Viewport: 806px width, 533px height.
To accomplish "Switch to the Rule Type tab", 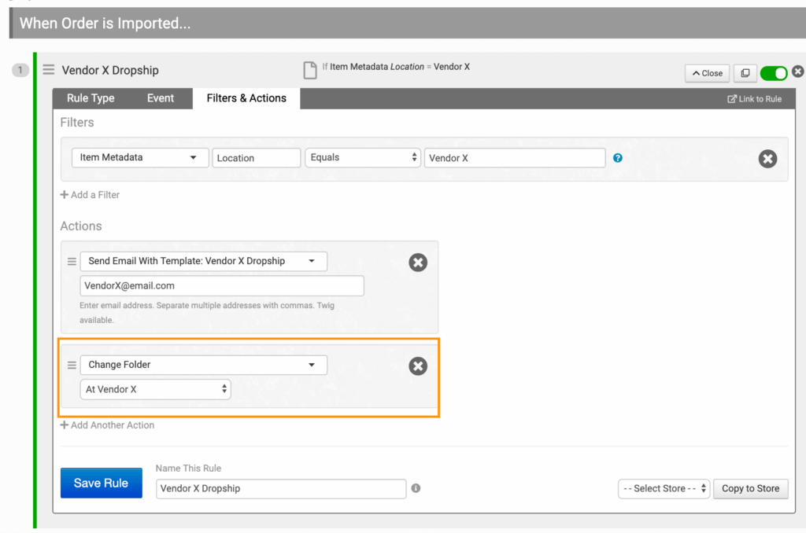I will 91,98.
